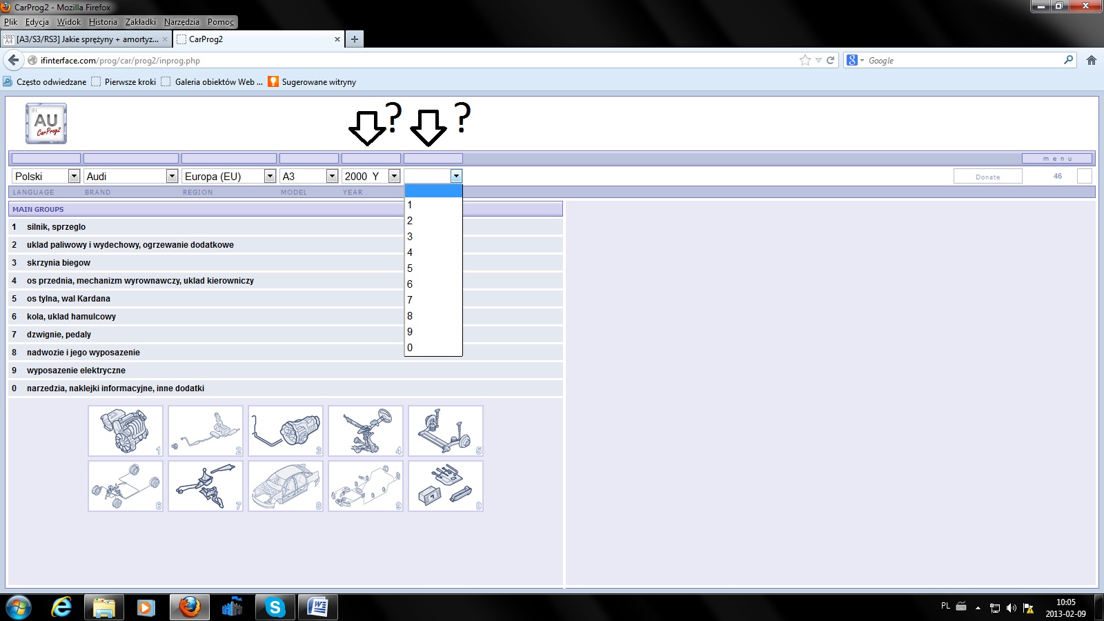Expand the 2000 Y year dropdown
This screenshot has height=621, width=1104.
pos(394,176)
